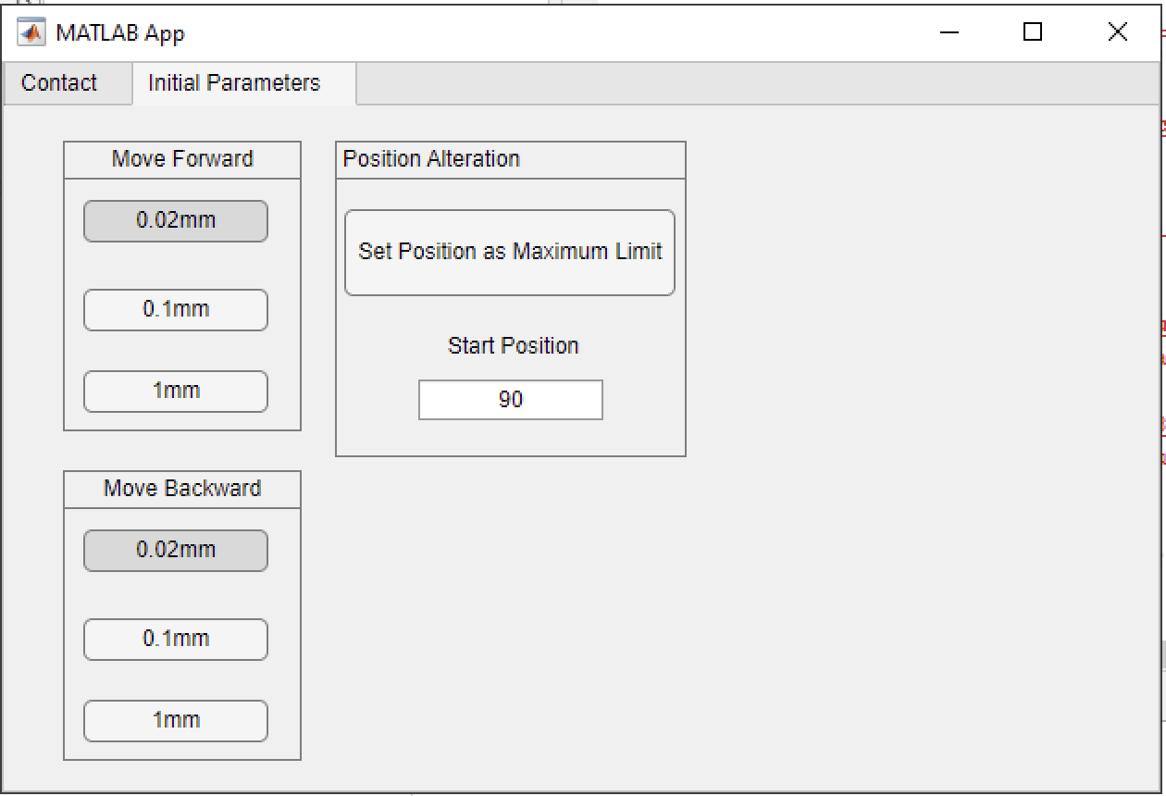Click the Move Forward panel title
The width and height of the screenshot is (1166, 796).
[182, 159]
